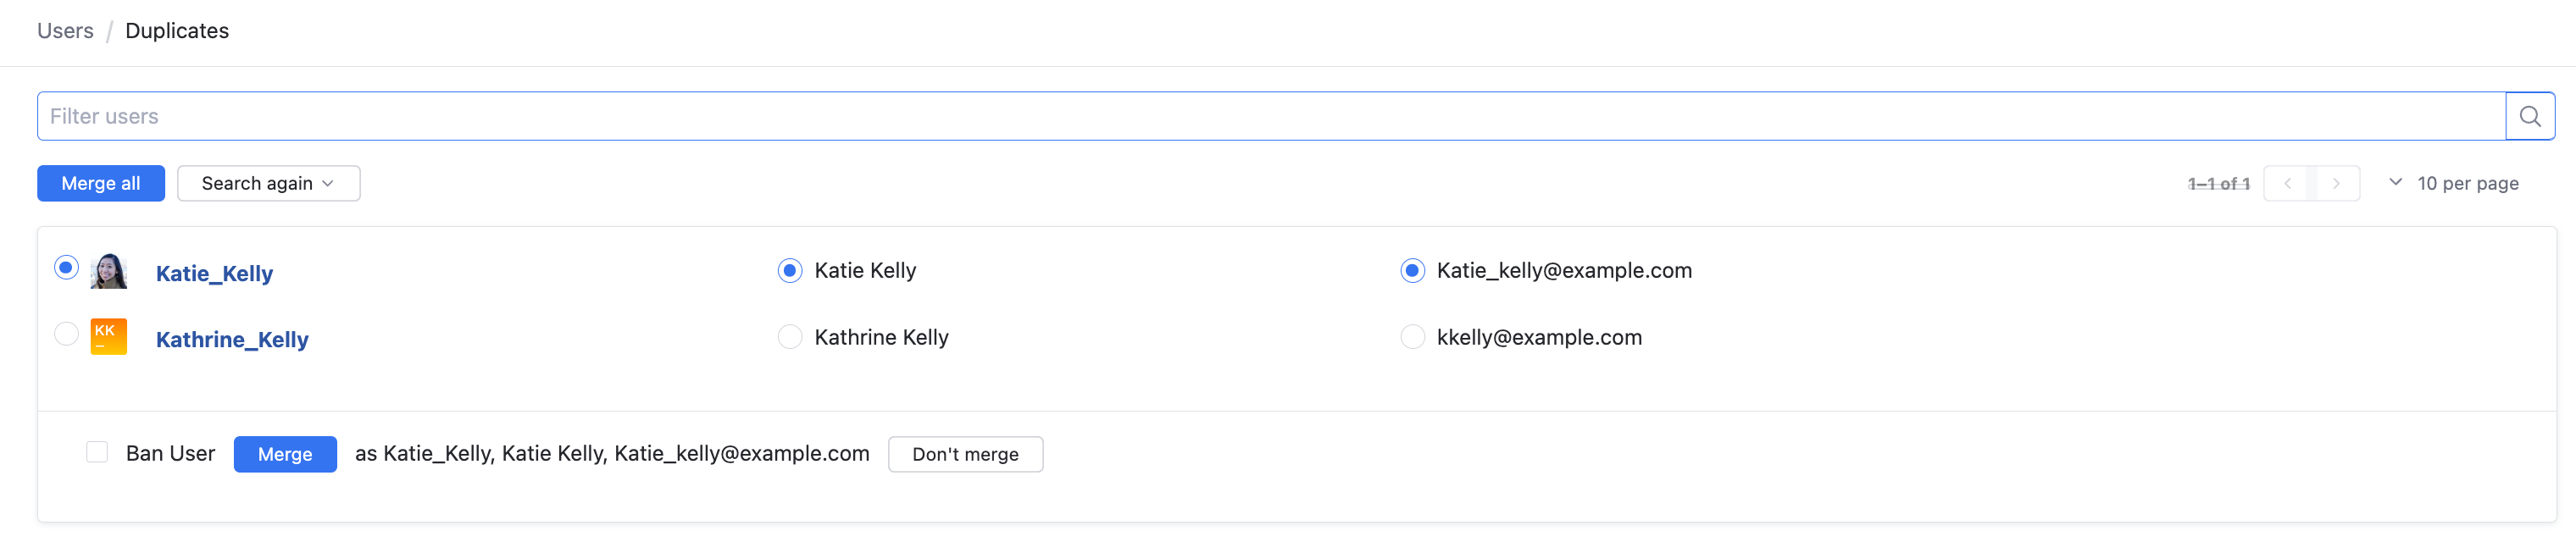Select the Katie_Kelly username radio button
2576x542 pixels.
(x=66, y=268)
